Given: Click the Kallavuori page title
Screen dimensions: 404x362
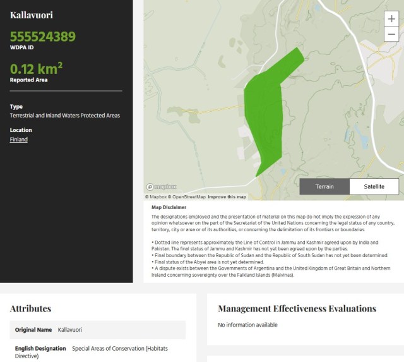Looking at the screenshot, I should tap(32, 13).
